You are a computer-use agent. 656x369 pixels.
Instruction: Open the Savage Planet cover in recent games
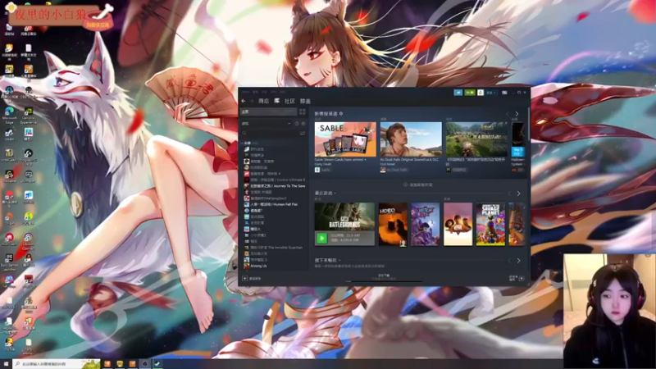pyautogui.click(x=490, y=225)
